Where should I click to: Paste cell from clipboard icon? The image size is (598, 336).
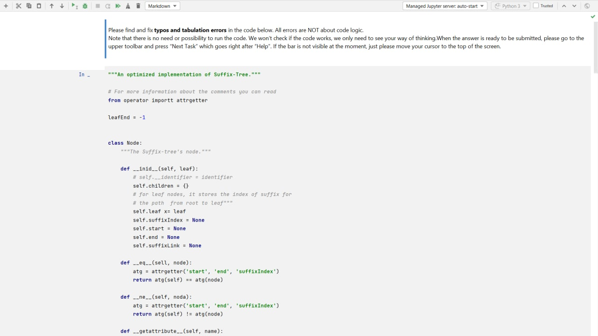tap(39, 6)
